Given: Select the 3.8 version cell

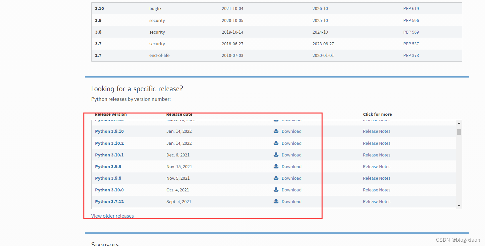Looking at the screenshot, I should (x=98, y=32).
